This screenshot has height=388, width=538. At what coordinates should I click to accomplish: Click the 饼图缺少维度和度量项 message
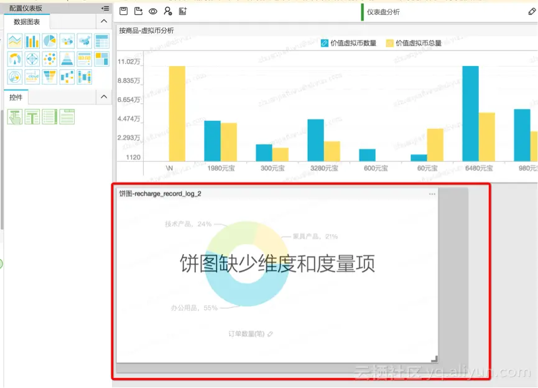pos(277,263)
